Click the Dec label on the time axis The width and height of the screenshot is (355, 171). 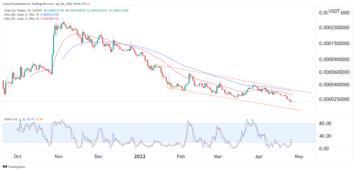pyautogui.click(x=99, y=156)
